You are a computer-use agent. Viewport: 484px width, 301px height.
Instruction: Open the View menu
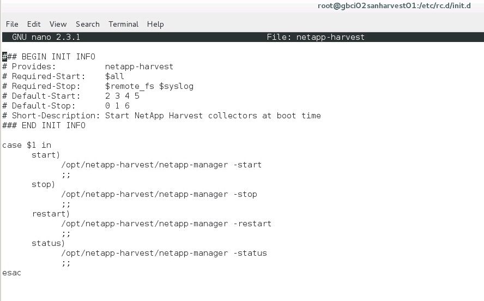pos(58,24)
